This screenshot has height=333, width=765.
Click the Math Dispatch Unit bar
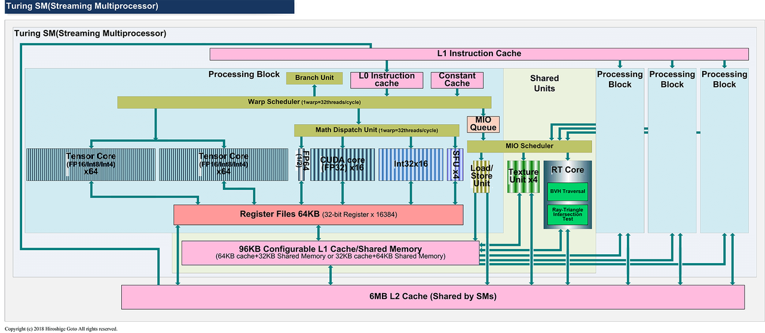pyautogui.click(x=377, y=130)
